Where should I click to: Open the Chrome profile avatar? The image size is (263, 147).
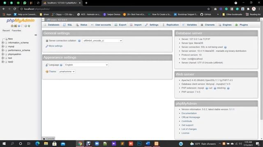point(254,9)
